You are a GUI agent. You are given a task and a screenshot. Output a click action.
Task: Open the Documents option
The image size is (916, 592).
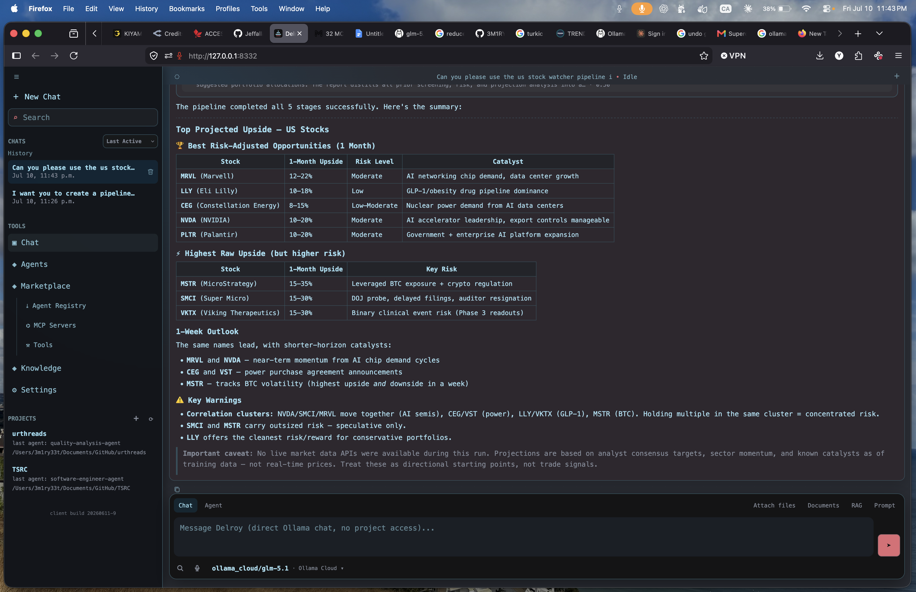pyautogui.click(x=823, y=505)
